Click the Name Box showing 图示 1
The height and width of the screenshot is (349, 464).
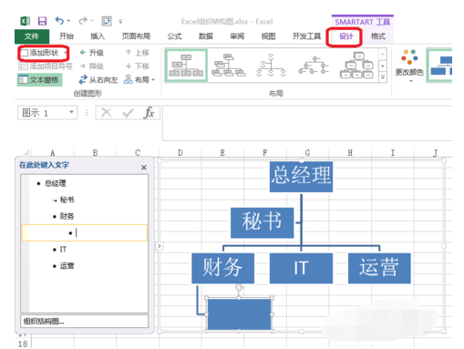tap(43, 113)
